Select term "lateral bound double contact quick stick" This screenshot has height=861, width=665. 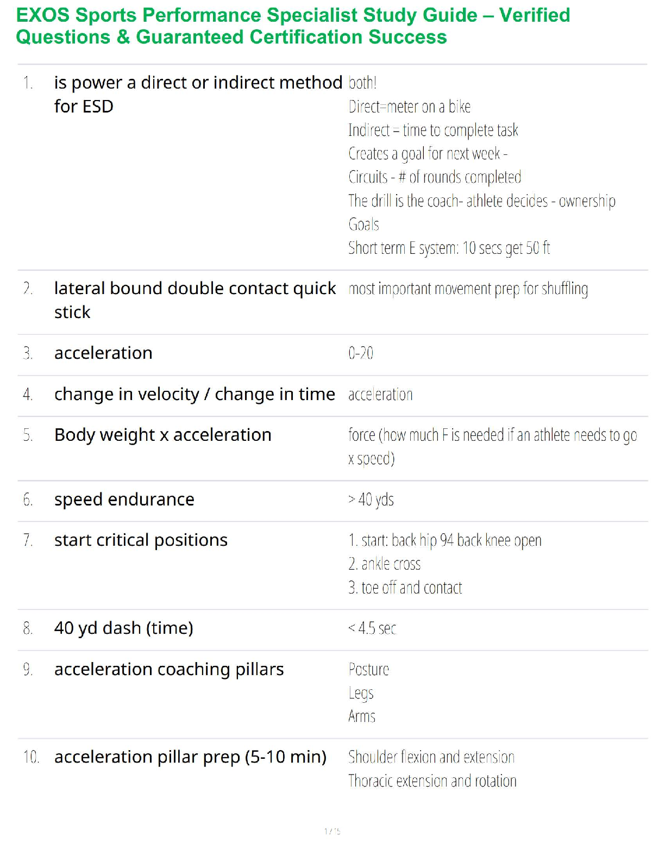pyautogui.click(x=195, y=289)
